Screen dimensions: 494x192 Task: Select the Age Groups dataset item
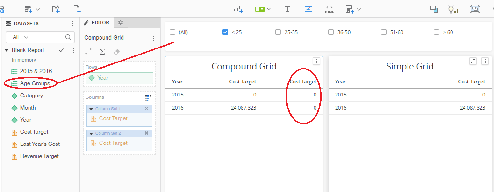(35, 83)
